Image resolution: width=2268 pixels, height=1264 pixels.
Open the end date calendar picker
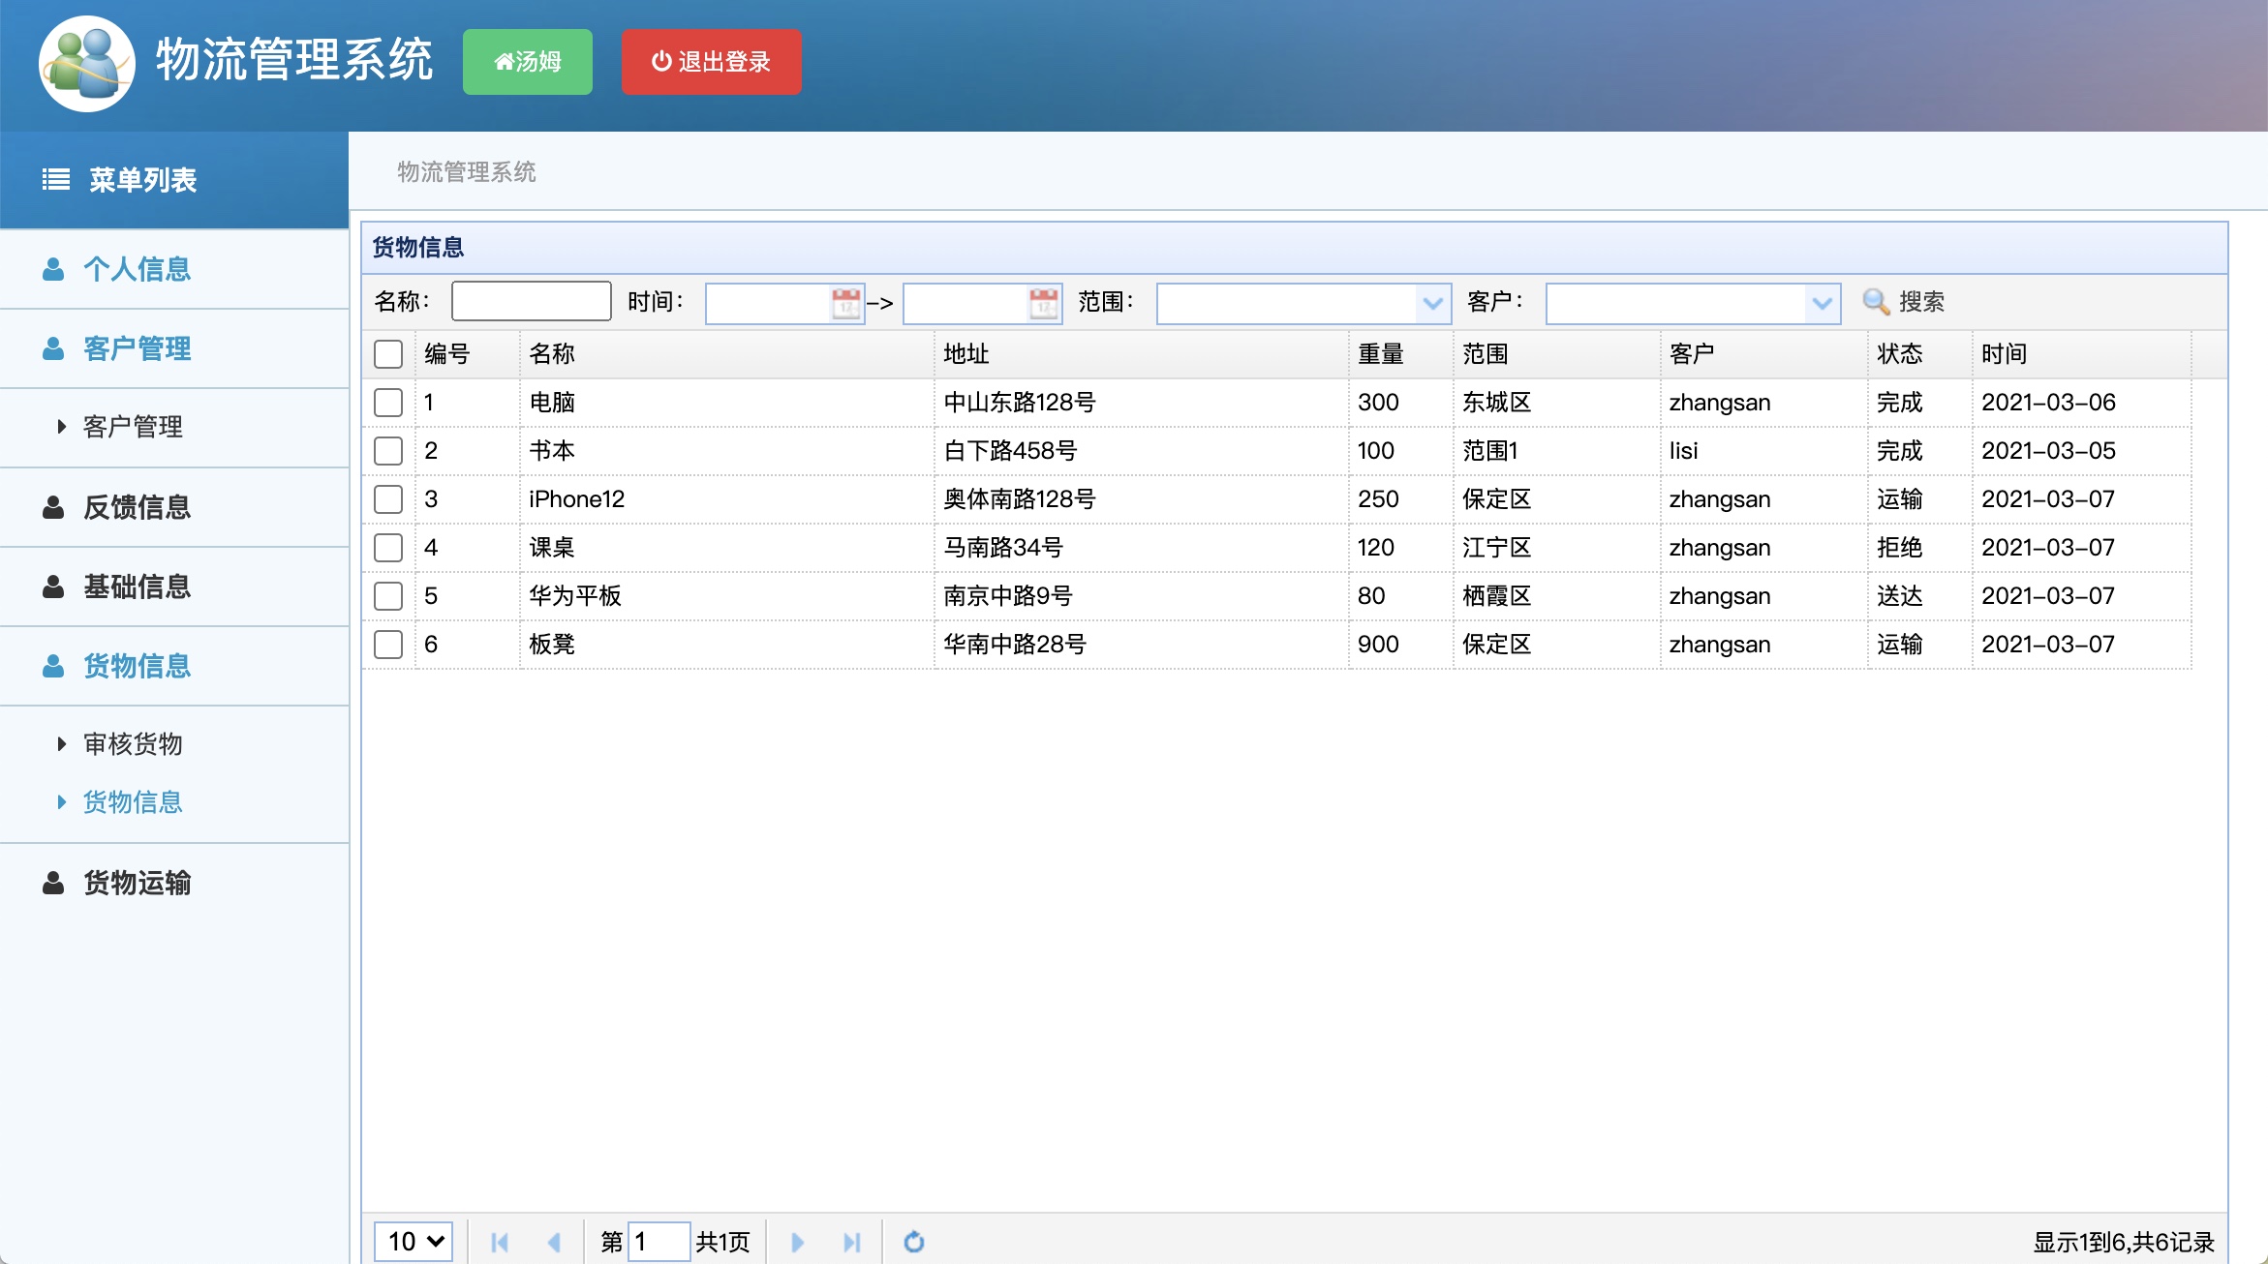[x=1043, y=301]
